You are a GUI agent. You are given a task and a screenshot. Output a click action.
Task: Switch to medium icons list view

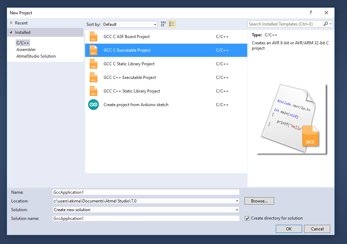coord(172,24)
